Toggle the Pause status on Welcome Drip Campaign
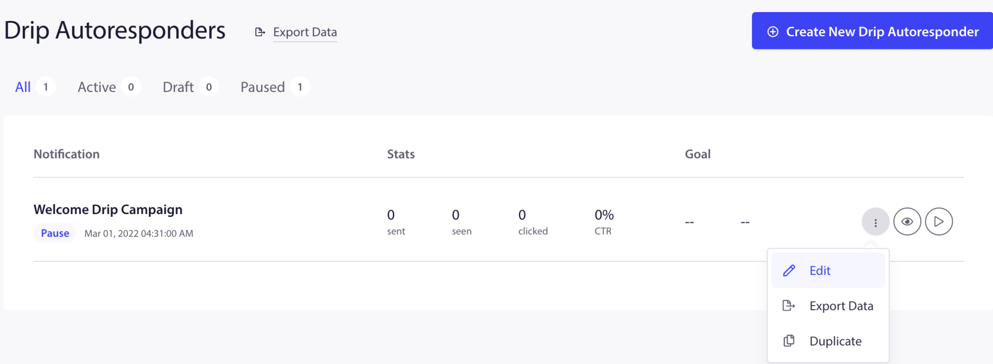The width and height of the screenshot is (993, 364). [54, 233]
